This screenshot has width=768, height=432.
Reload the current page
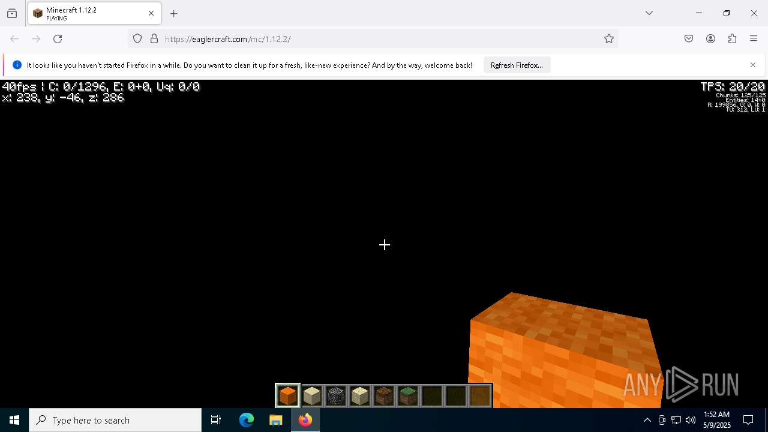(58, 39)
